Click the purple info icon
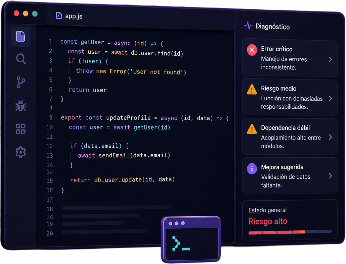 [252, 169]
